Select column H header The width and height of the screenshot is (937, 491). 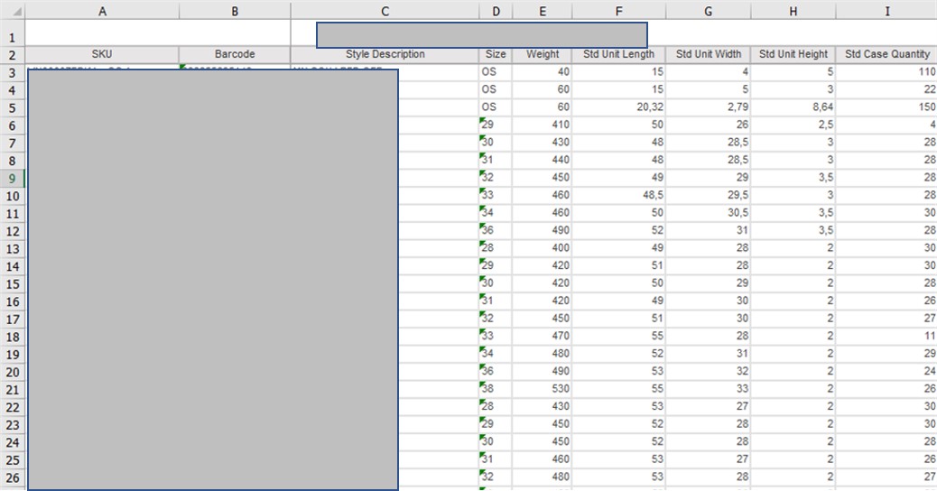pyautogui.click(x=793, y=11)
